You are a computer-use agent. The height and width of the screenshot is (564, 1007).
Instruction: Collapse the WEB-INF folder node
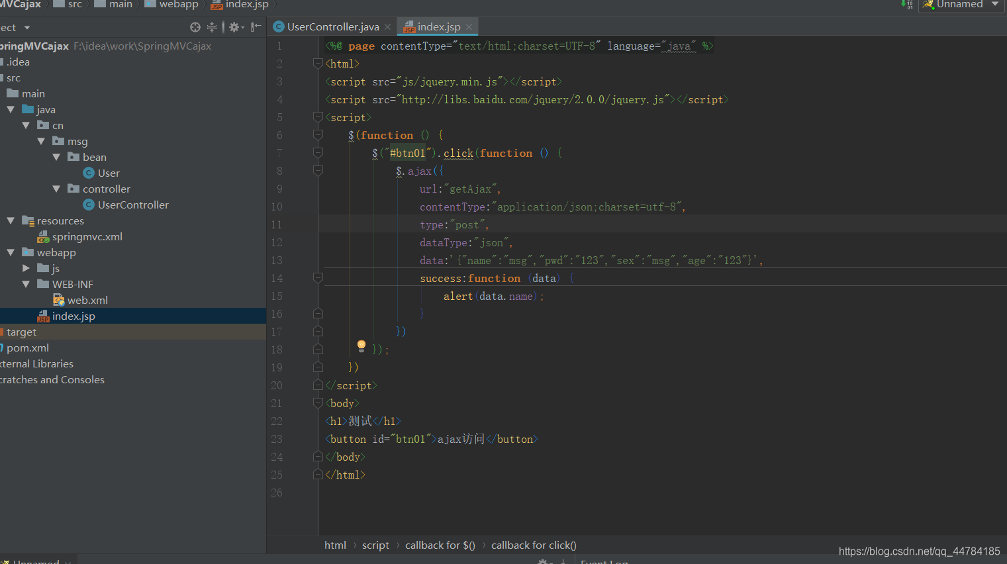(26, 285)
